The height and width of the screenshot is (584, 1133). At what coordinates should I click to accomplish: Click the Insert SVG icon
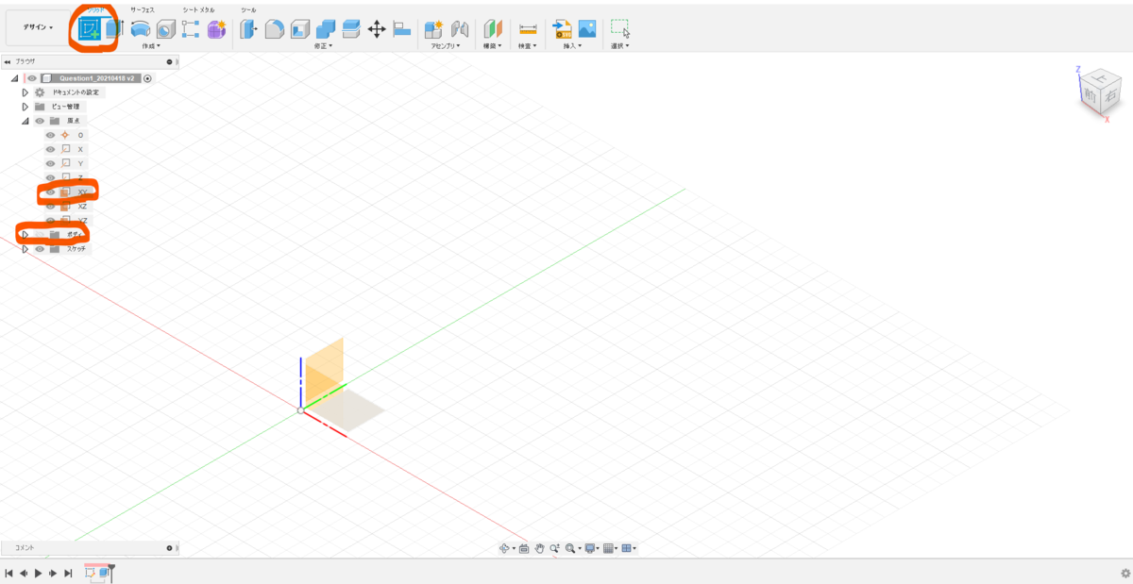tap(563, 29)
